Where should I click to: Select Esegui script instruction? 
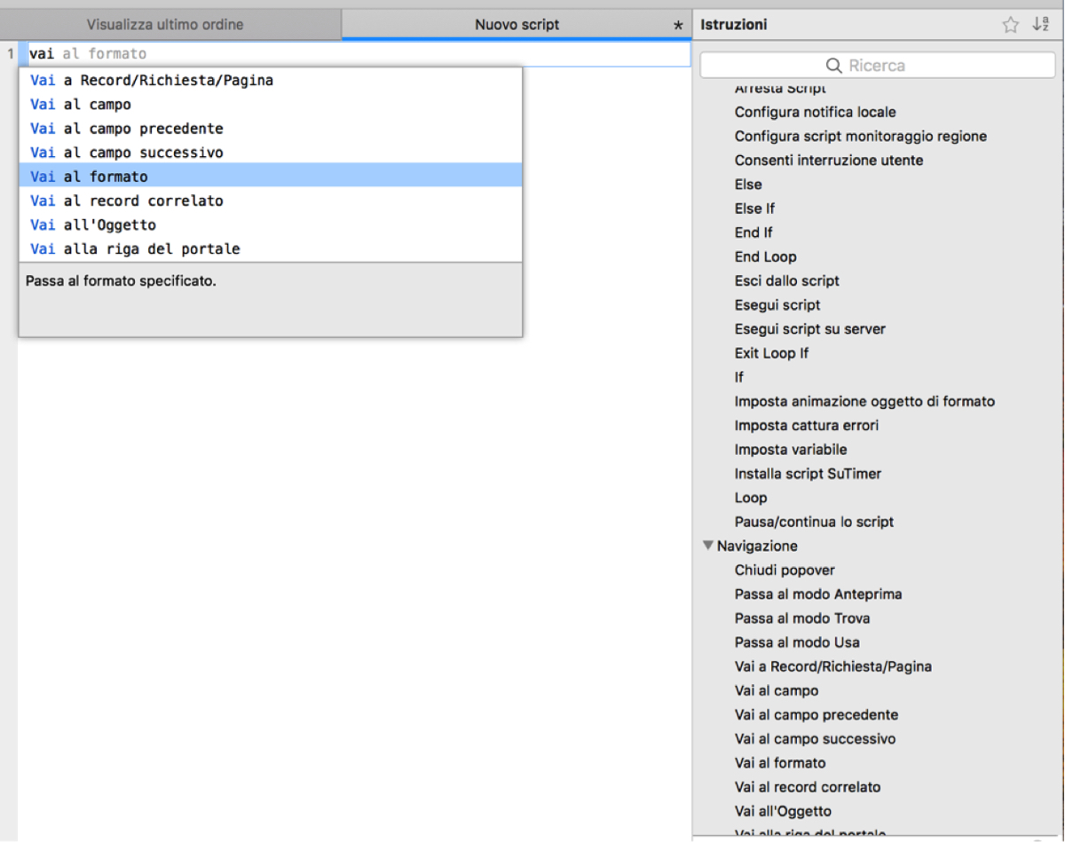pos(777,304)
